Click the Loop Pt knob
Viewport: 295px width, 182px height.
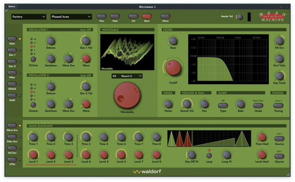pos(227,155)
